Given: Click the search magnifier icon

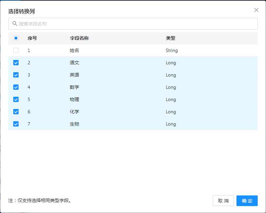Looking at the screenshot, I should 15,24.
